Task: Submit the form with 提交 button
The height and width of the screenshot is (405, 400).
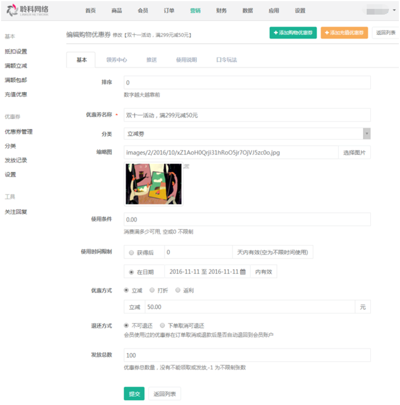Action: [x=134, y=394]
